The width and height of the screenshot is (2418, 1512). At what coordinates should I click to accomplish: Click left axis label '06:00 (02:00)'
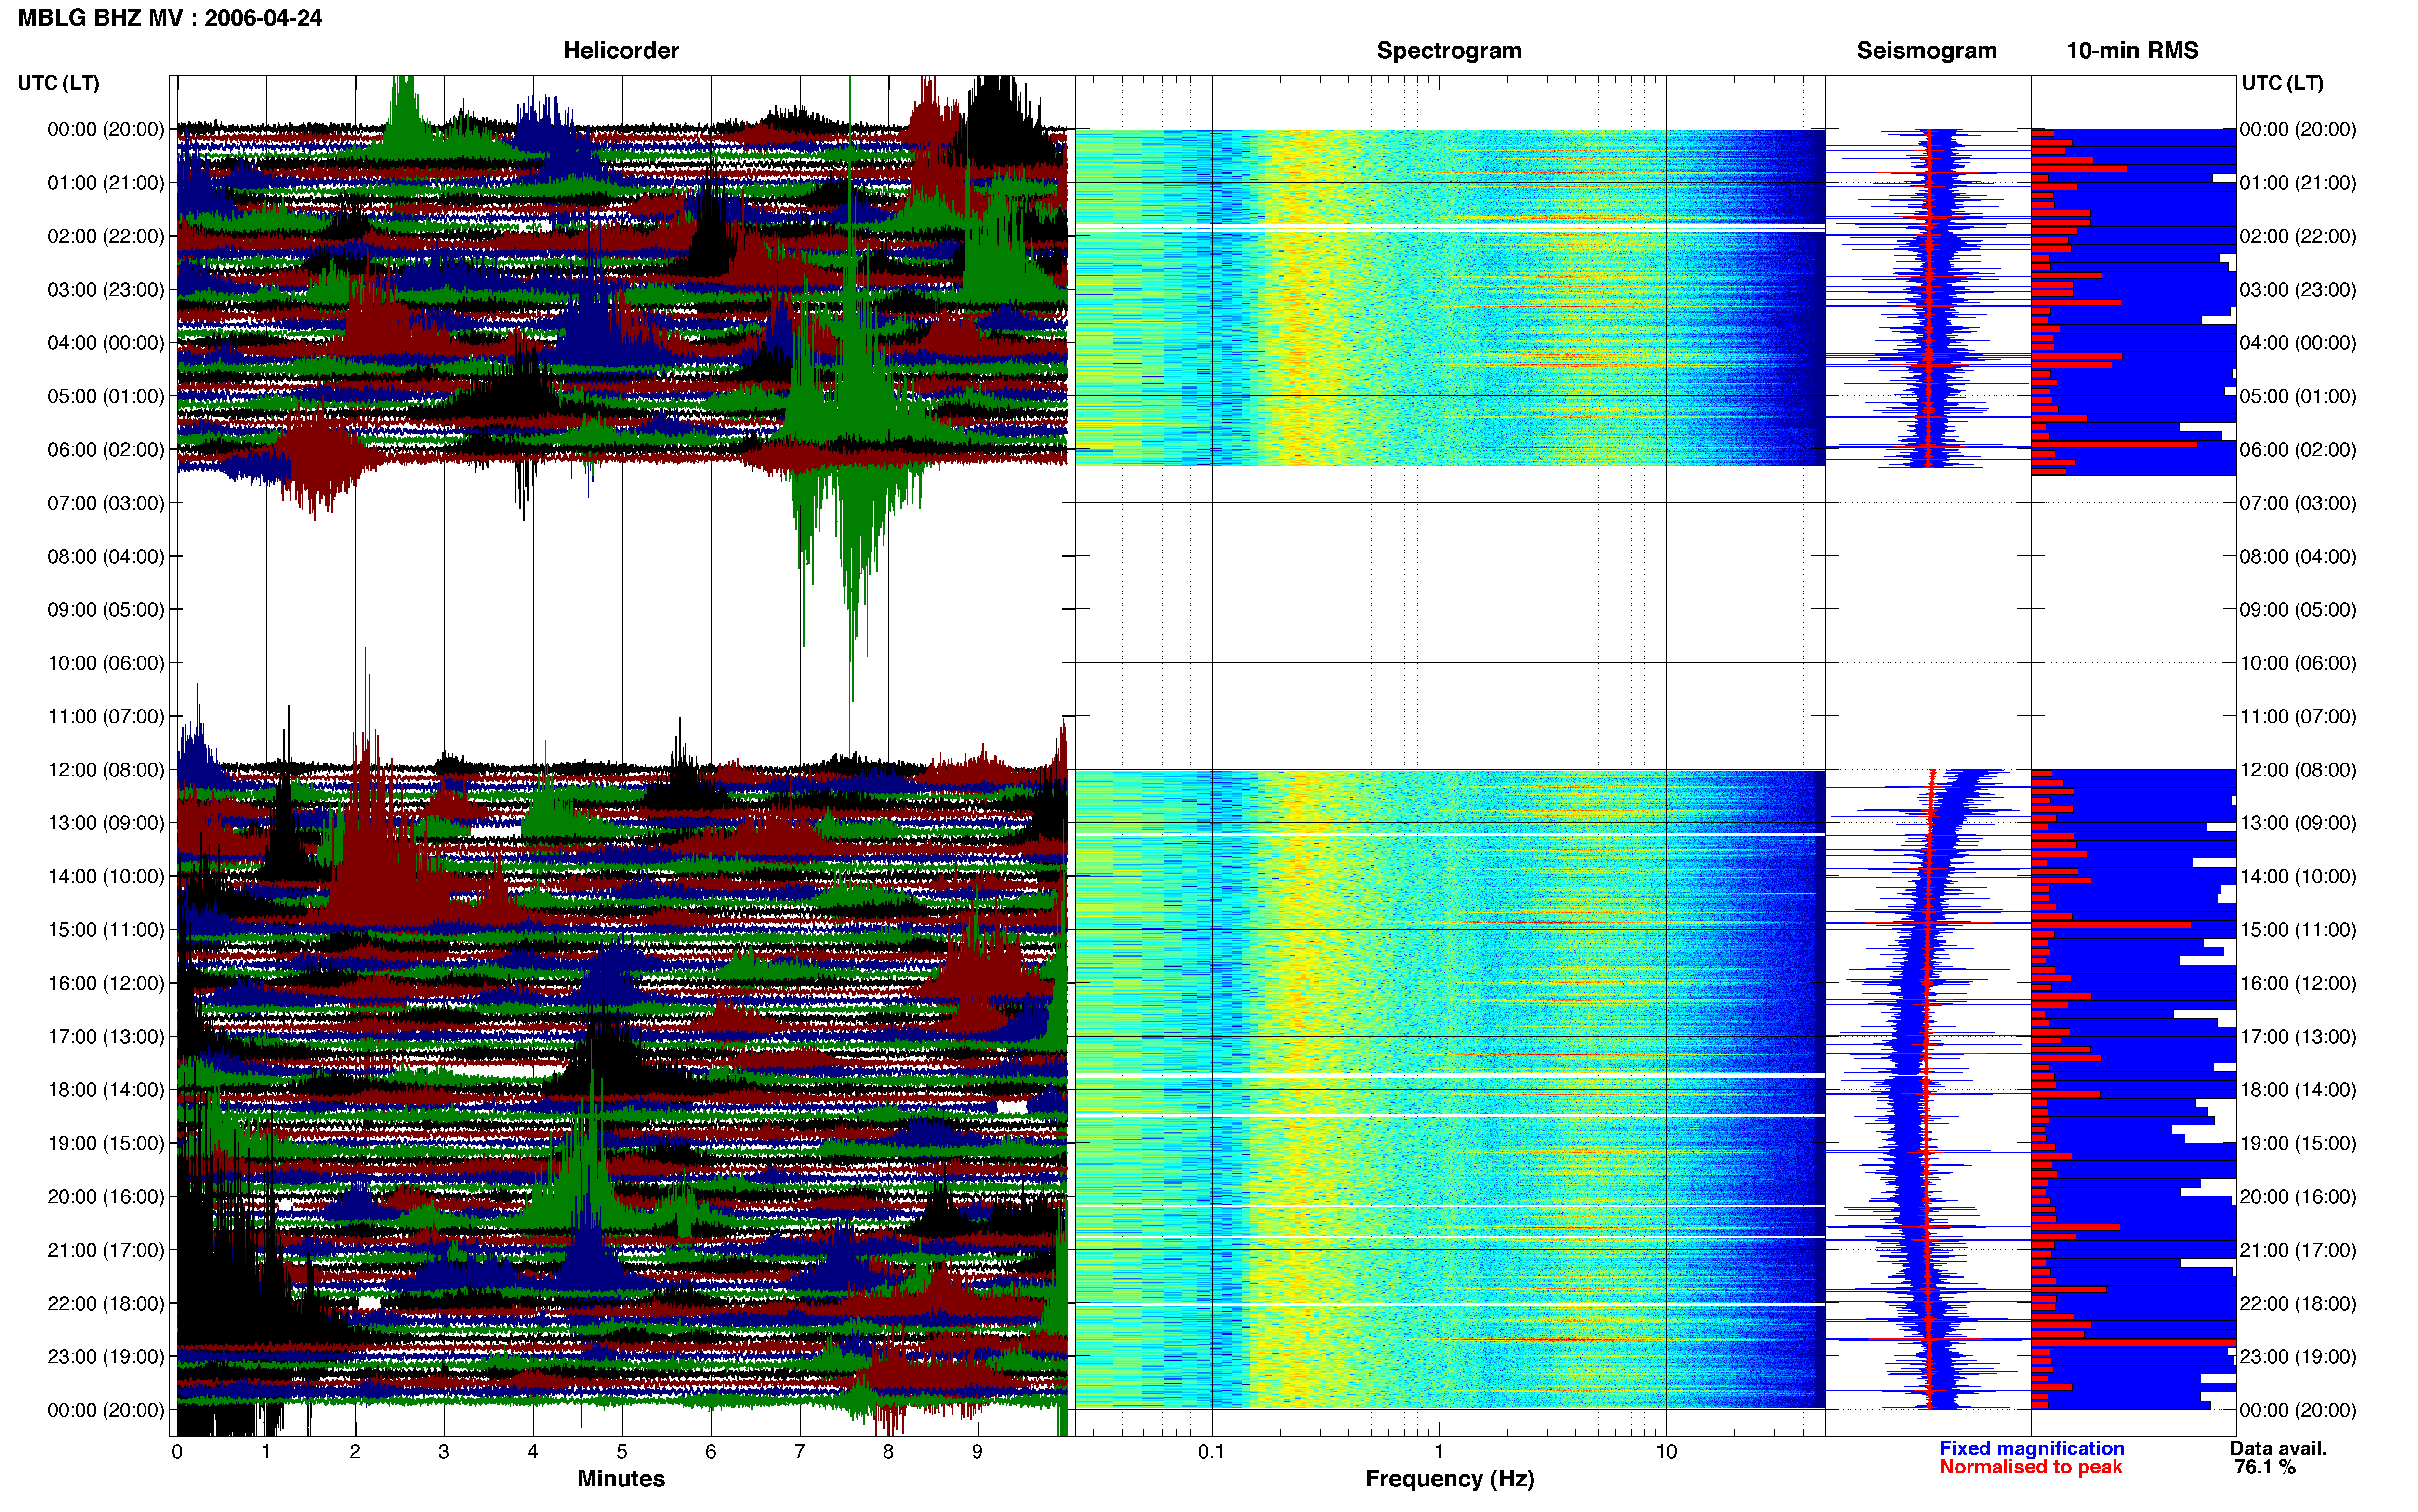(x=106, y=449)
